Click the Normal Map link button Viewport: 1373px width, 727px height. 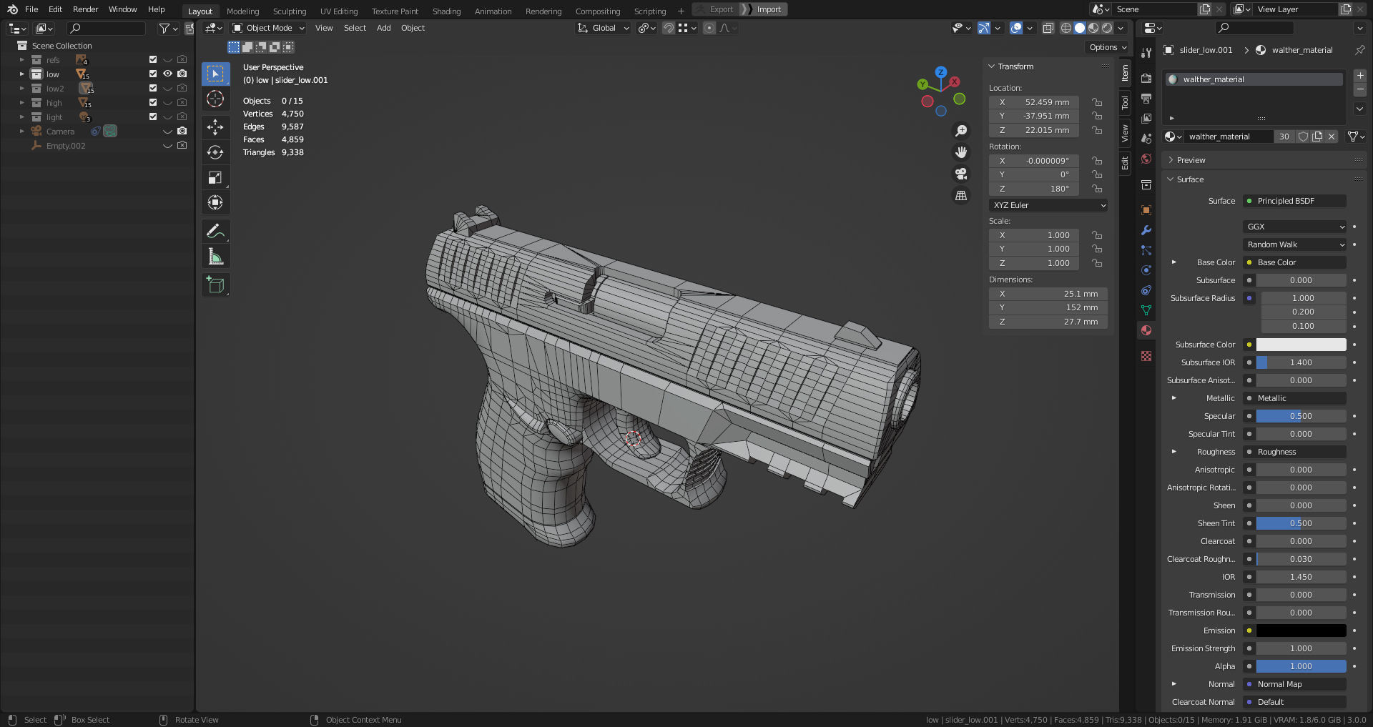pyautogui.click(x=1295, y=684)
